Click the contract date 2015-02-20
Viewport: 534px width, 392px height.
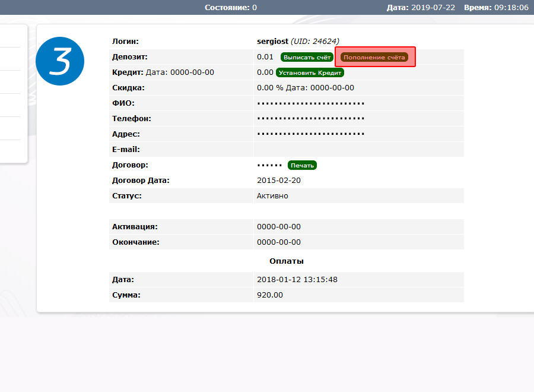pos(279,181)
